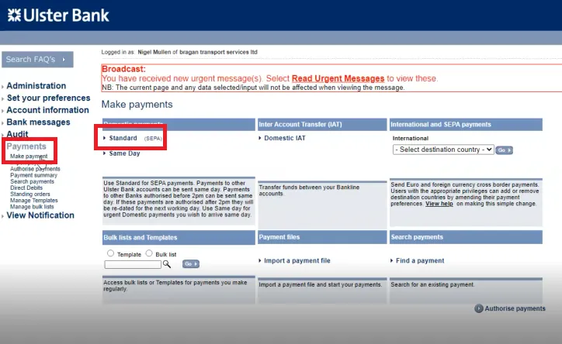The height and width of the screenshot is (344, 562).
Task: Expand Set your preferences menu
Action: [x=48, y=98]
